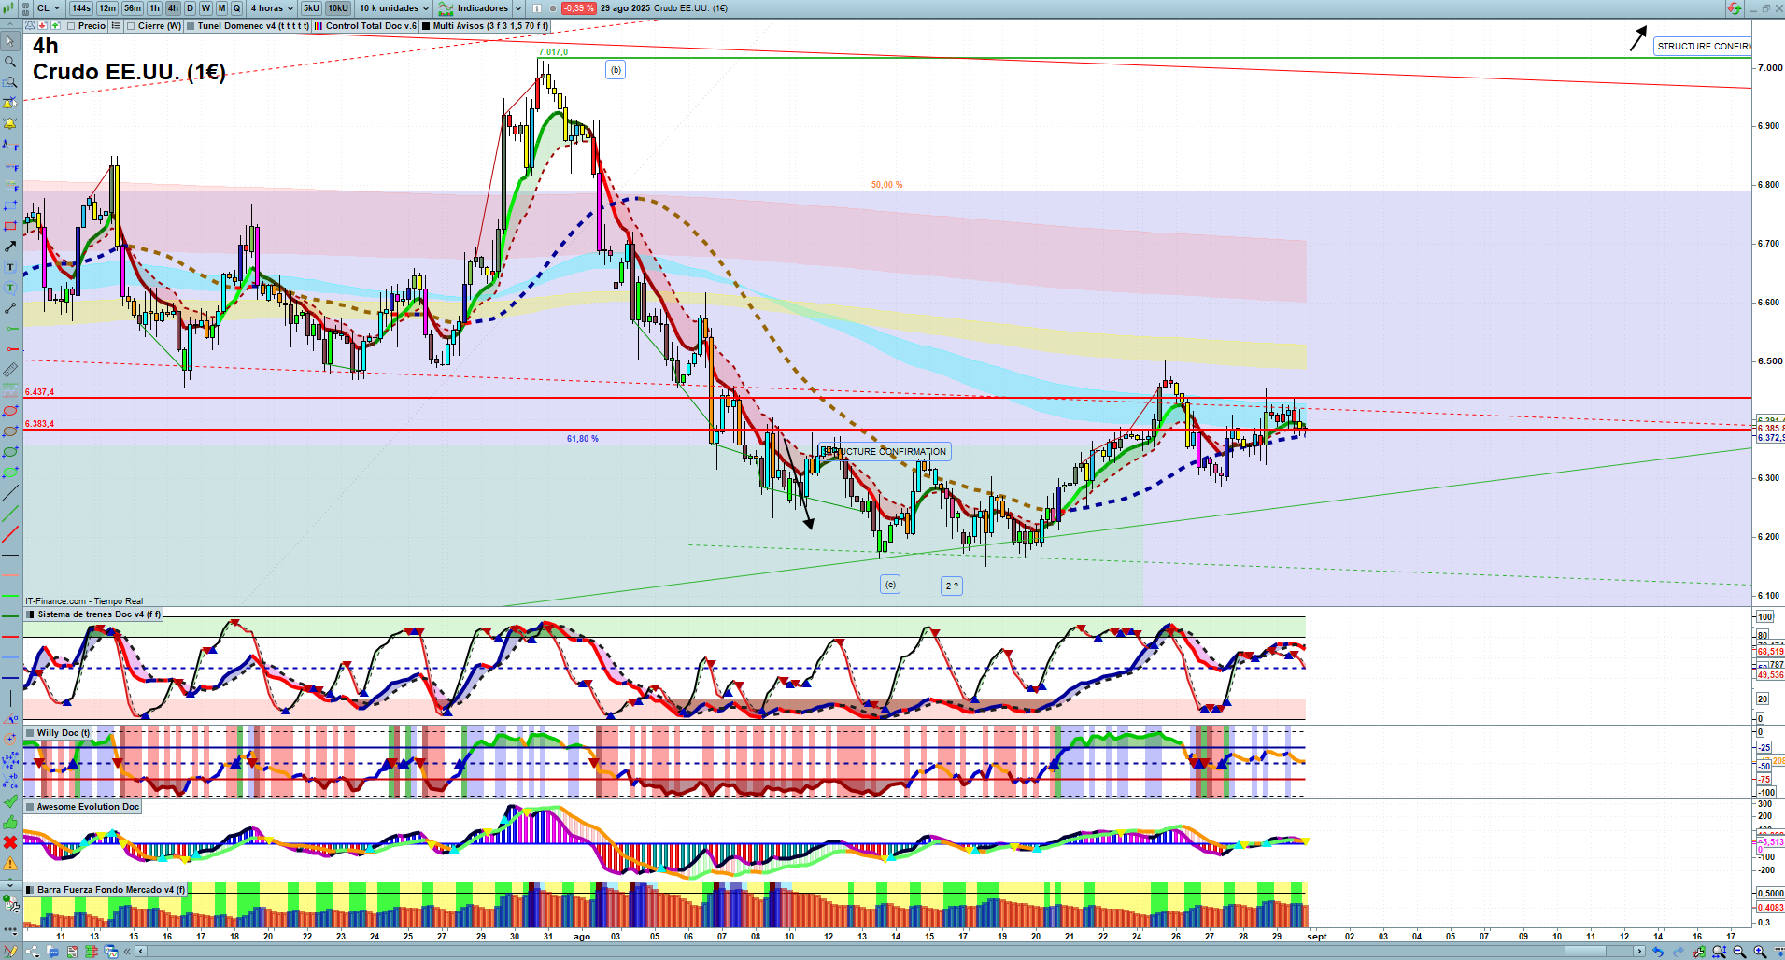Click the alert bell icon in indicator bar
This screenshot has height=960, width=1785.
pos(30,26)
